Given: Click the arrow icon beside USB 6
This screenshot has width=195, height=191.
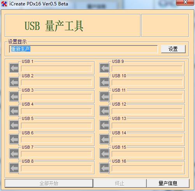Looking at the screenshot, I should coord(14,139).
